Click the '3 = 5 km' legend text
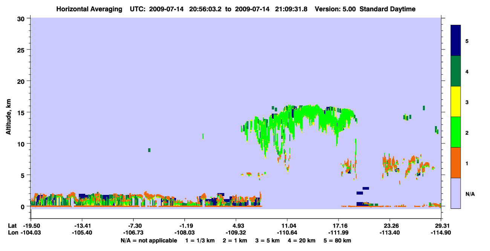Viewport: 490px width, 251px height. point(268,240)
